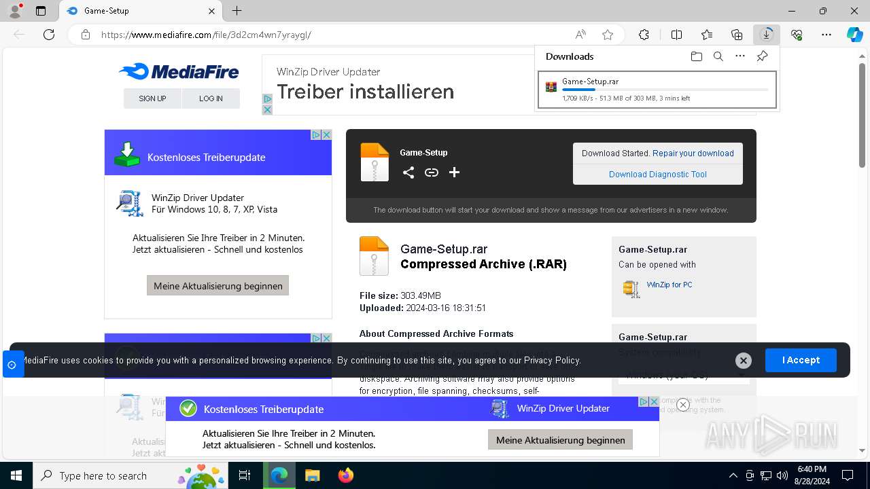This screenshot has height=489, width=870.
Task: Click the LOG IN button
Action: pyautogui.click(x=211, y=98)
